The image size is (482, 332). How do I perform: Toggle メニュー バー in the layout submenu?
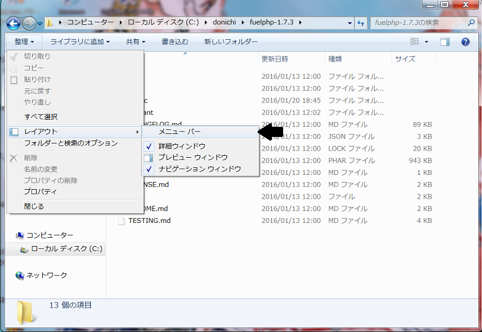click(200, 132)
